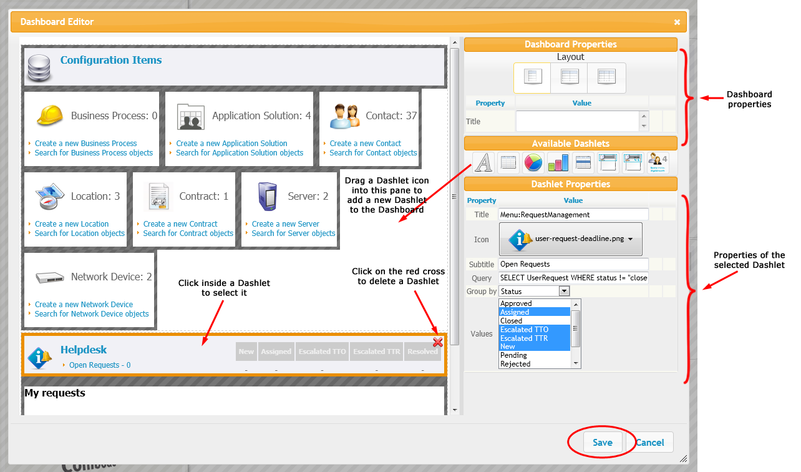Viewport: 801px width, 472px height.
Task: Click the Save button
Action: [602, 442]
